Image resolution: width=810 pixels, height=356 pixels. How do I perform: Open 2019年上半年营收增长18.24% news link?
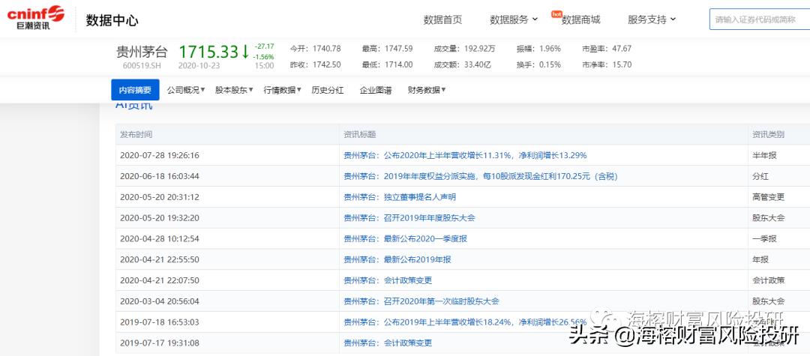point(465,322)
